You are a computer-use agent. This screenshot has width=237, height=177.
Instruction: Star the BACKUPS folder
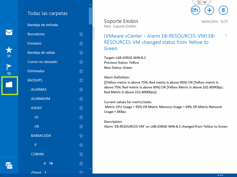[81, 80]
